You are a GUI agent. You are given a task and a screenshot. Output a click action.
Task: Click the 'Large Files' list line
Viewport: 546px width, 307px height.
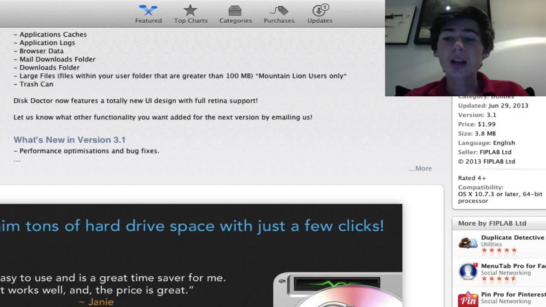click(x=180, y=76)
